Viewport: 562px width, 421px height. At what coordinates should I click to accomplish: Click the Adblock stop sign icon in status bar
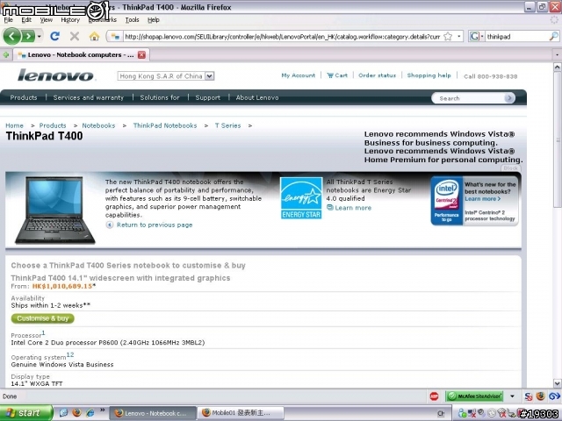coord(434,396)
